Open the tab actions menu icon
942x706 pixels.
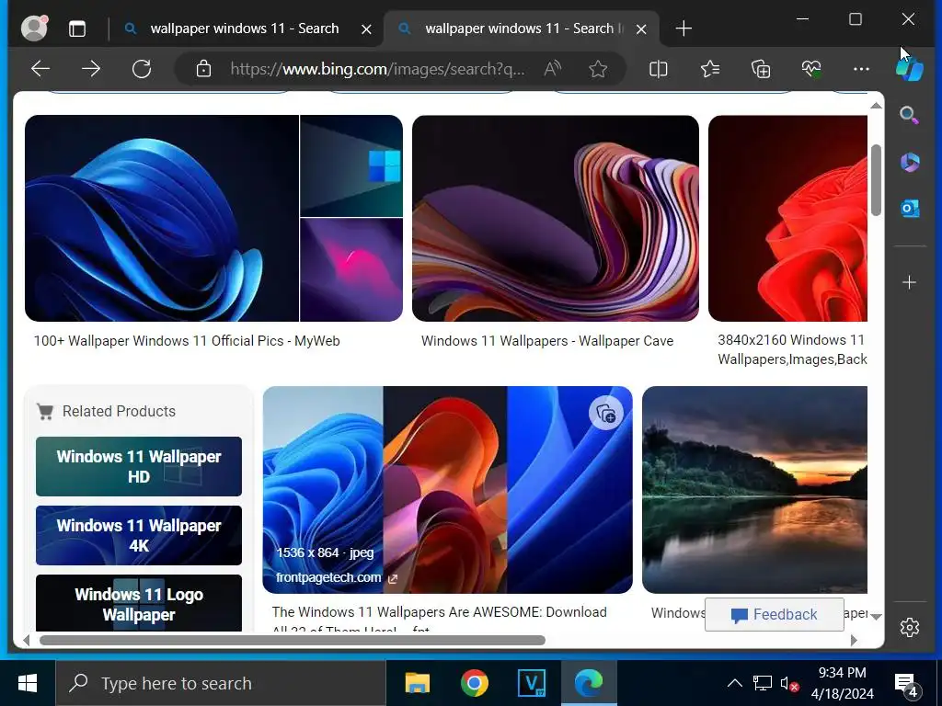click(x=77, y=28)
